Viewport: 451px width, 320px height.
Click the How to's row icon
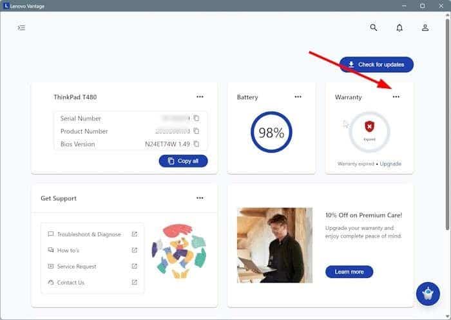[51, 250]
